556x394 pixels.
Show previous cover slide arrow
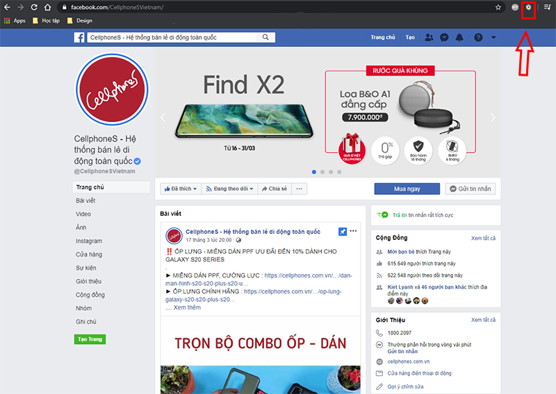[163, 117]
